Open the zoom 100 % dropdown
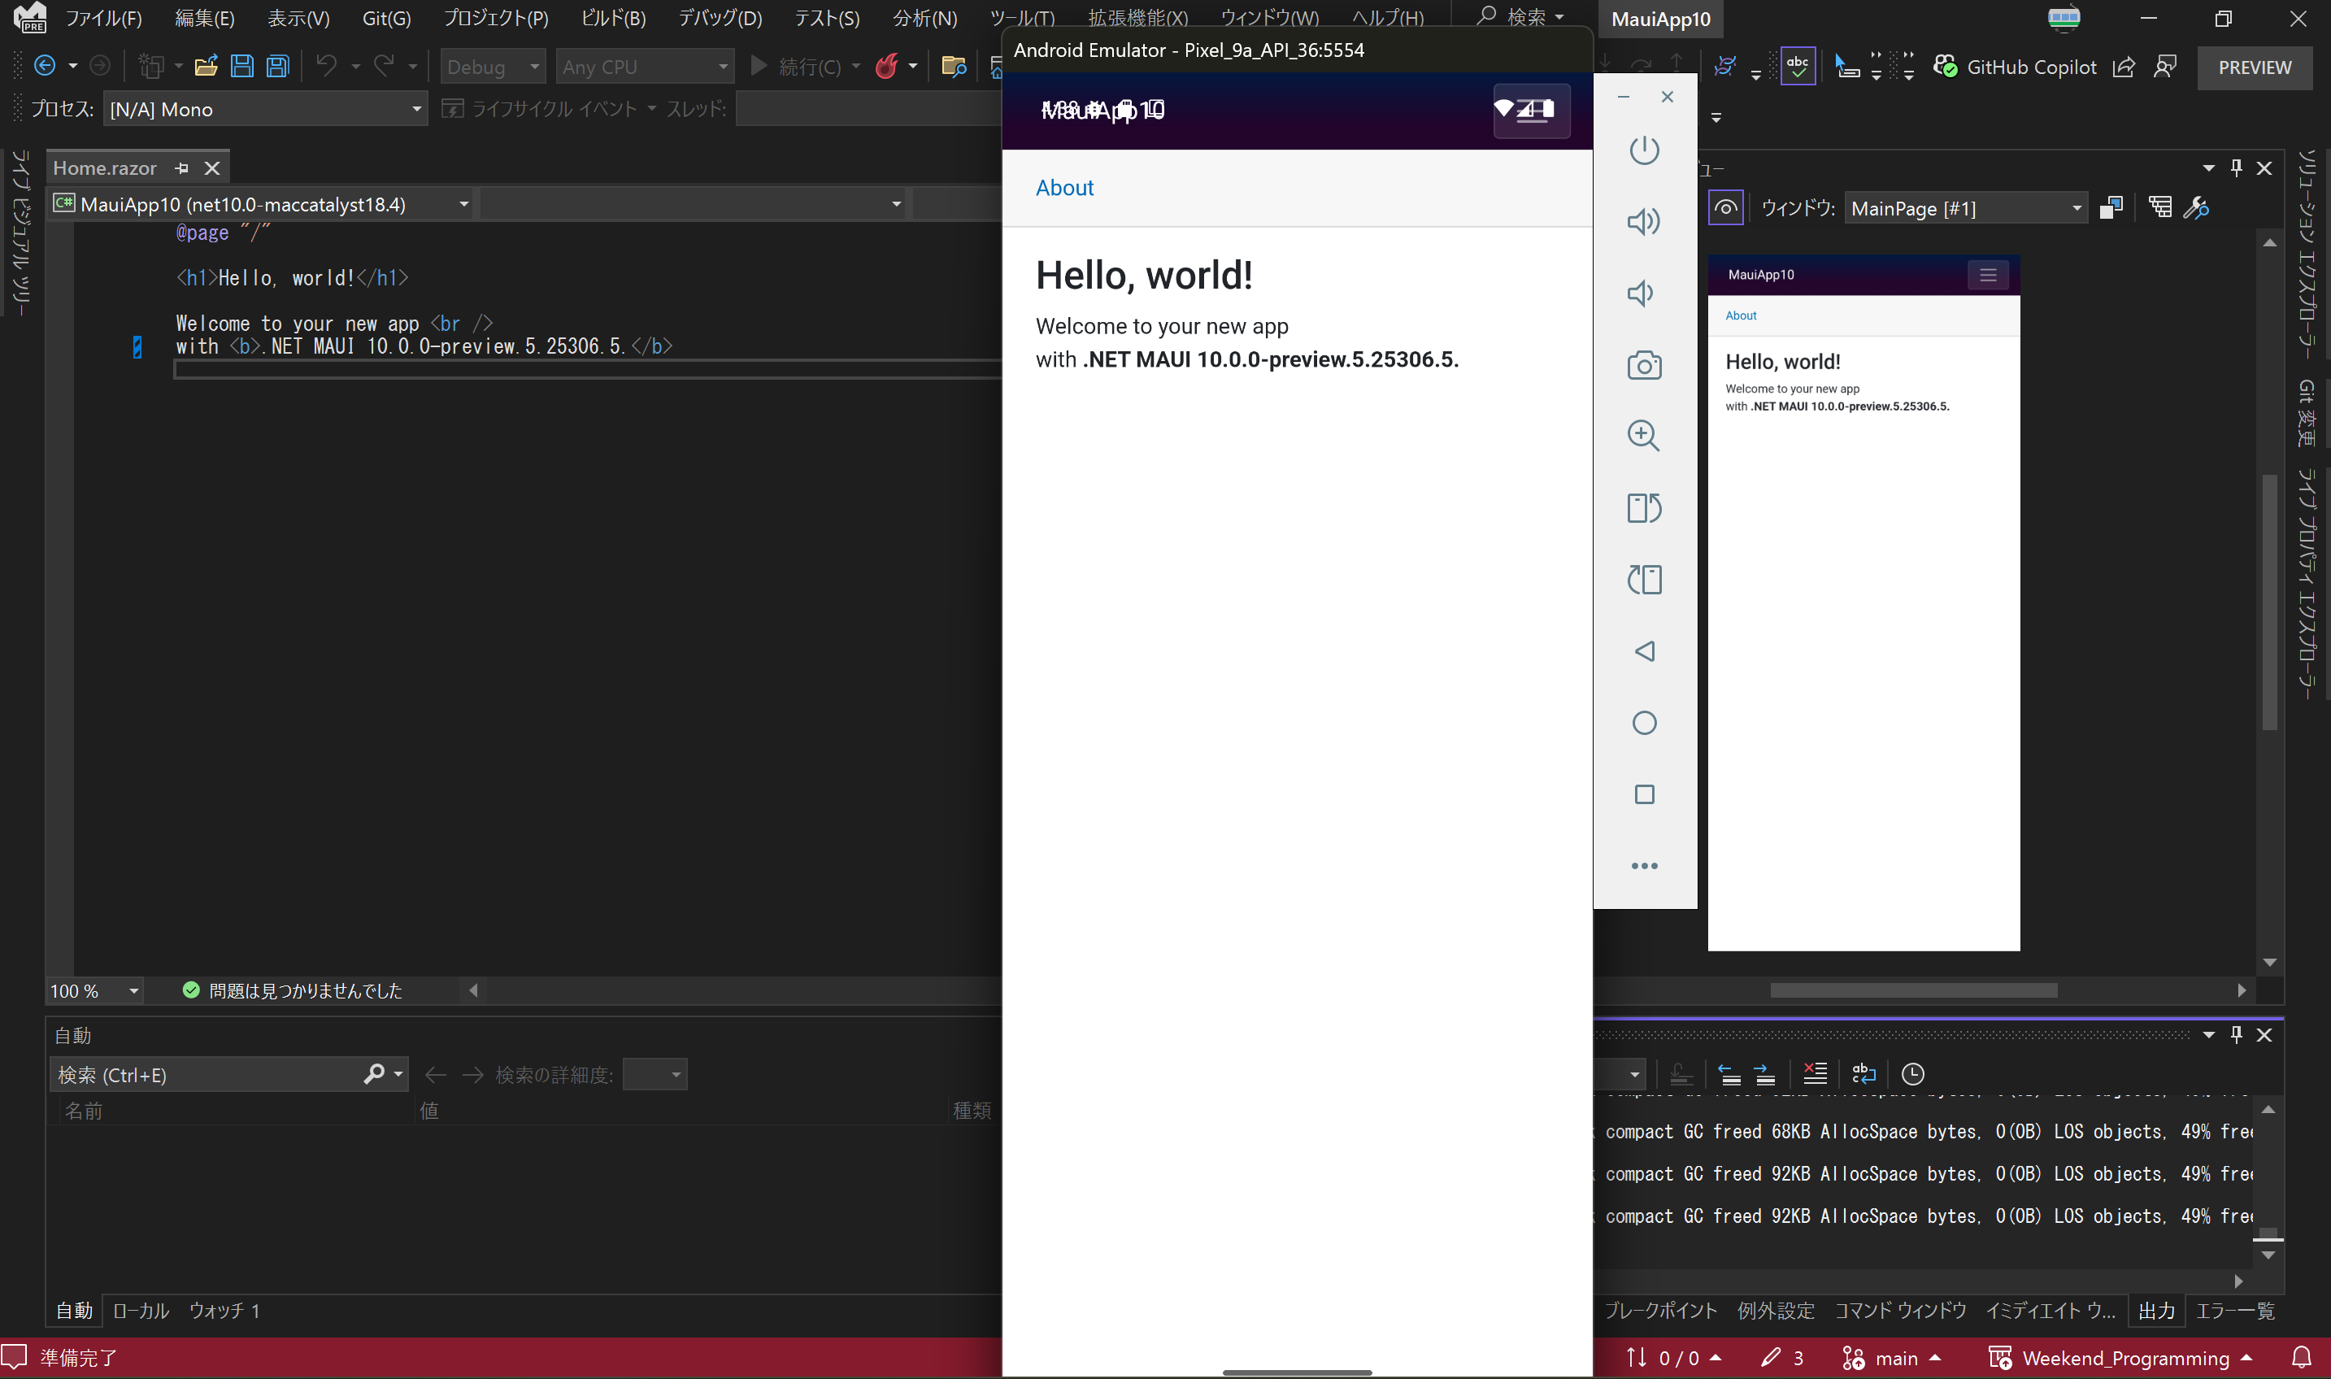 tap(95, 990)
